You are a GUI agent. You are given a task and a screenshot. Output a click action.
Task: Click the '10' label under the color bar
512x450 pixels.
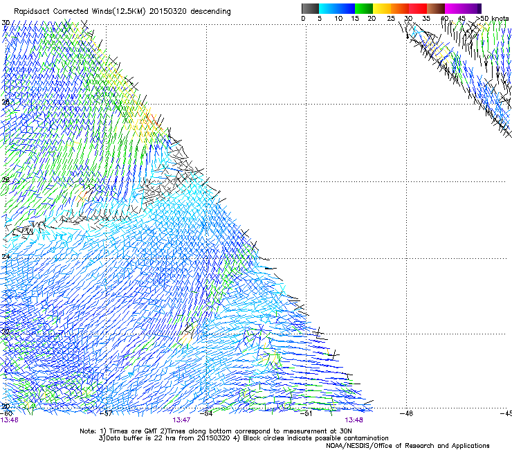[338, 18]
